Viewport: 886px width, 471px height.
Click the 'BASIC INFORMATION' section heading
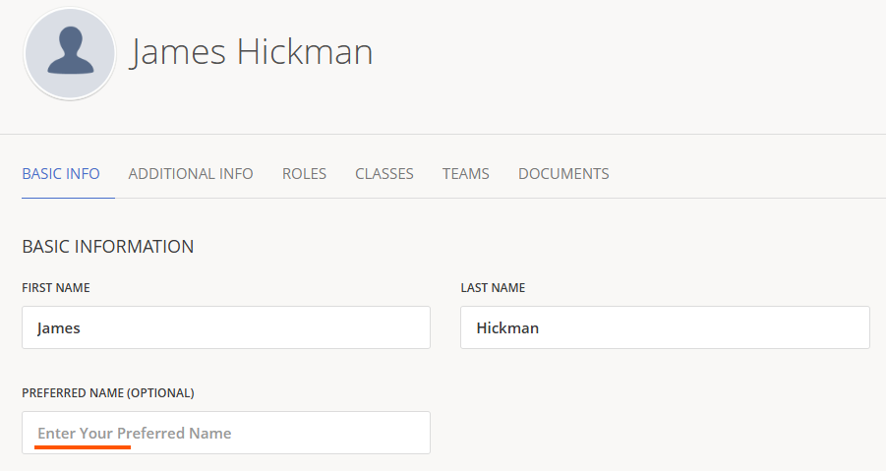point(108,247)
